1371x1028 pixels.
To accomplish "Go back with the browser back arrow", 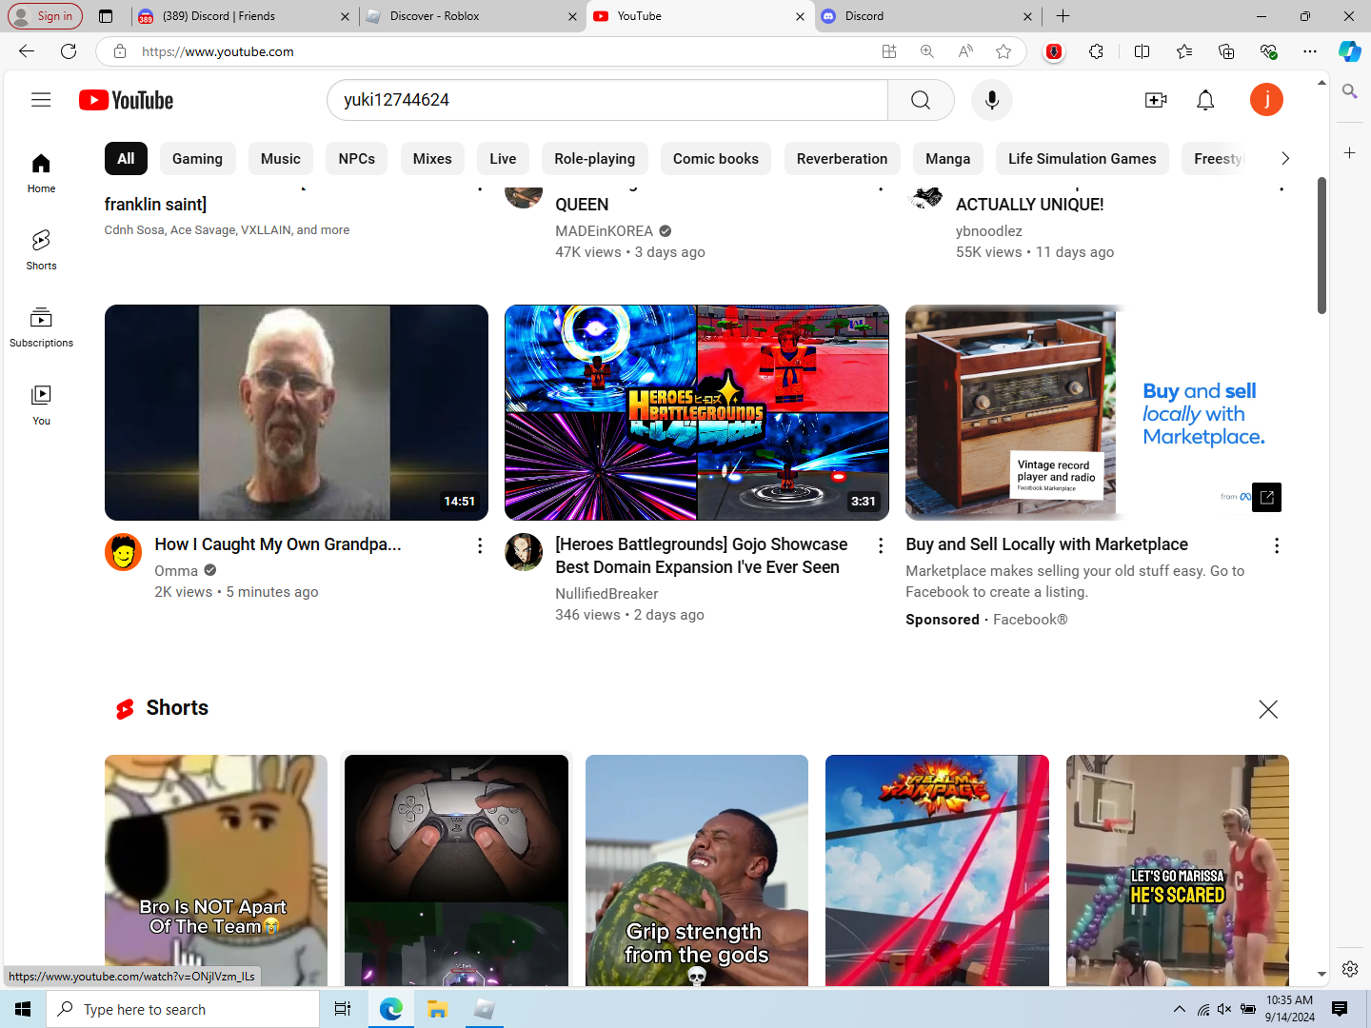I will 27,51.
